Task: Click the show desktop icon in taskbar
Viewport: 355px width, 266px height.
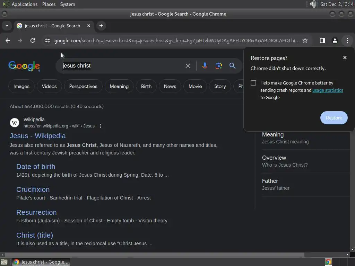Action: (x=4, y=262)
